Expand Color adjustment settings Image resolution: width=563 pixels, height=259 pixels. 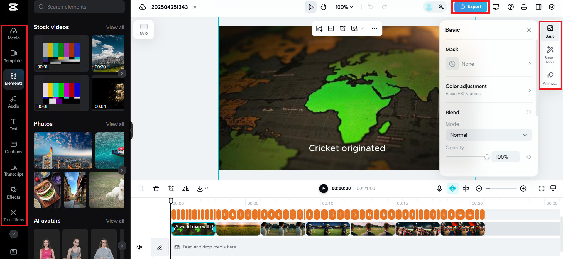(489, 90)
